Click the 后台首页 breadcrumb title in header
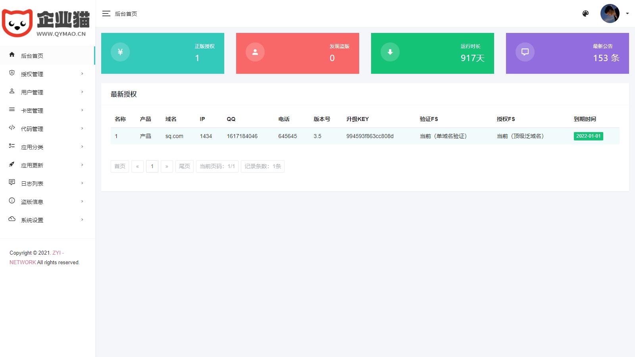This screenshot has height=357, width=635. pos(126,14)
